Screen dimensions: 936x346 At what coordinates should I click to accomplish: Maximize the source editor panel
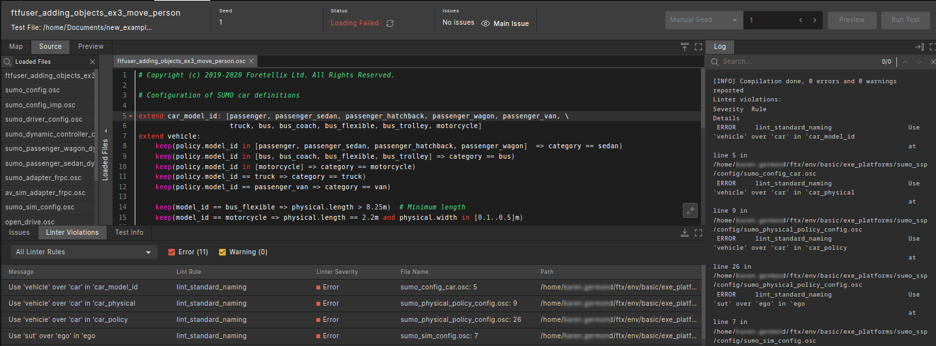(698, 47)
